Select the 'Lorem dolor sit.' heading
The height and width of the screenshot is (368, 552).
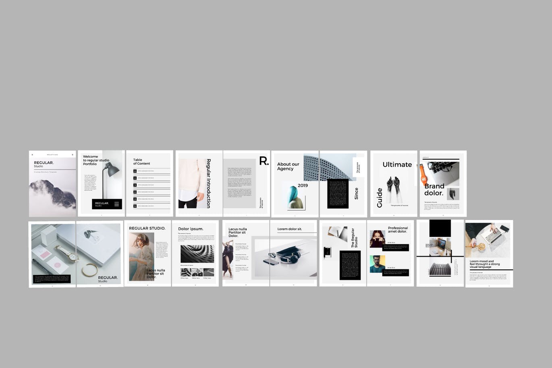pos(289,229)
